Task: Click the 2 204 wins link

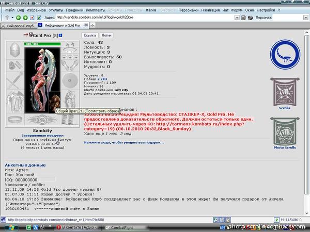Action: click(x=102, y=79)
